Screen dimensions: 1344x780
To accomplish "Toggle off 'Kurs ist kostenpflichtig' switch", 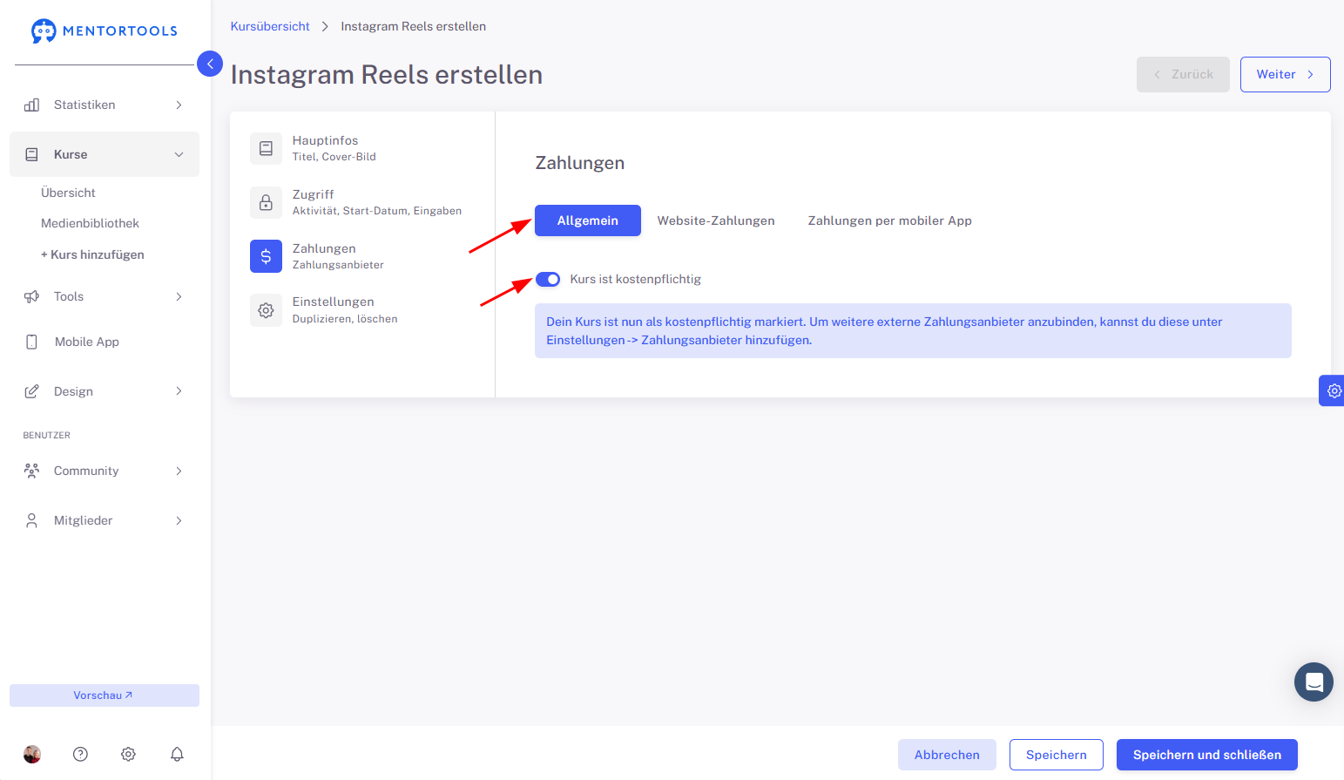I will (x=548, y=279).
